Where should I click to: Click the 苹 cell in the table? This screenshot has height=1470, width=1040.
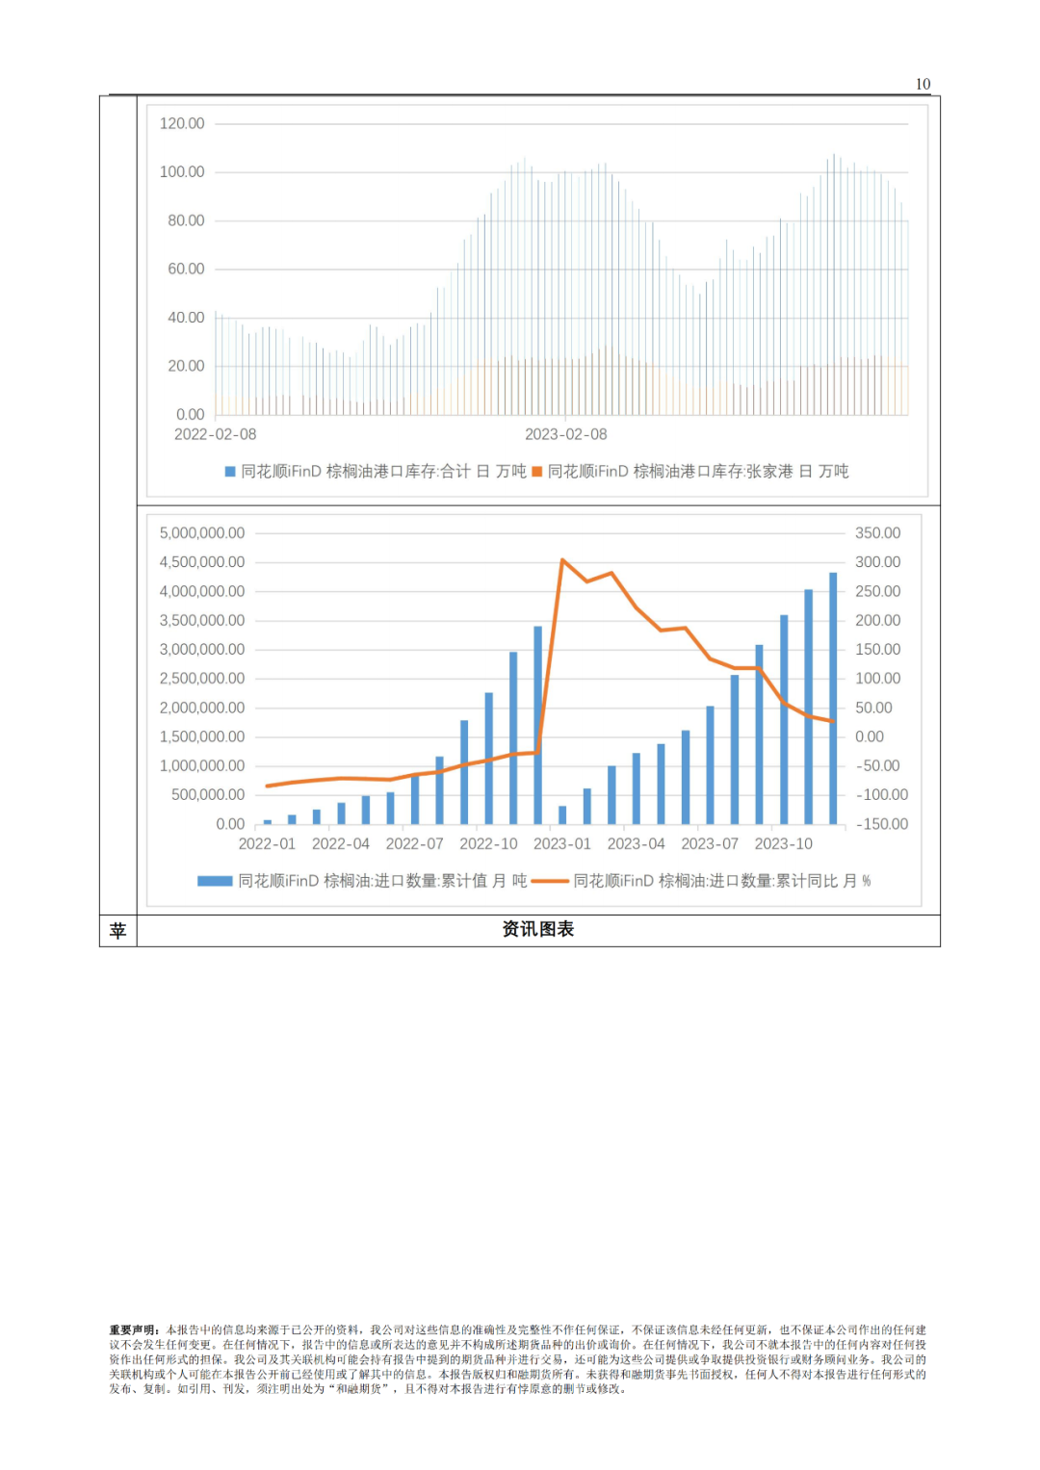(117, 930)
